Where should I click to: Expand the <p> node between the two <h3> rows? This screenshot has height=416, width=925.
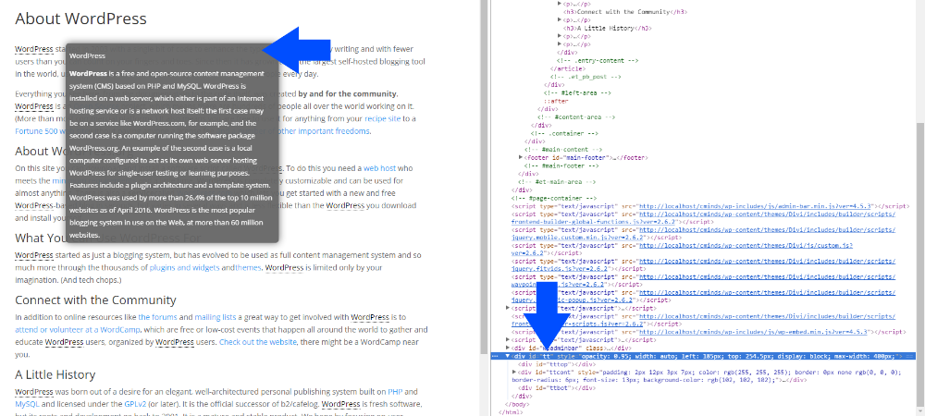[560, 19]
